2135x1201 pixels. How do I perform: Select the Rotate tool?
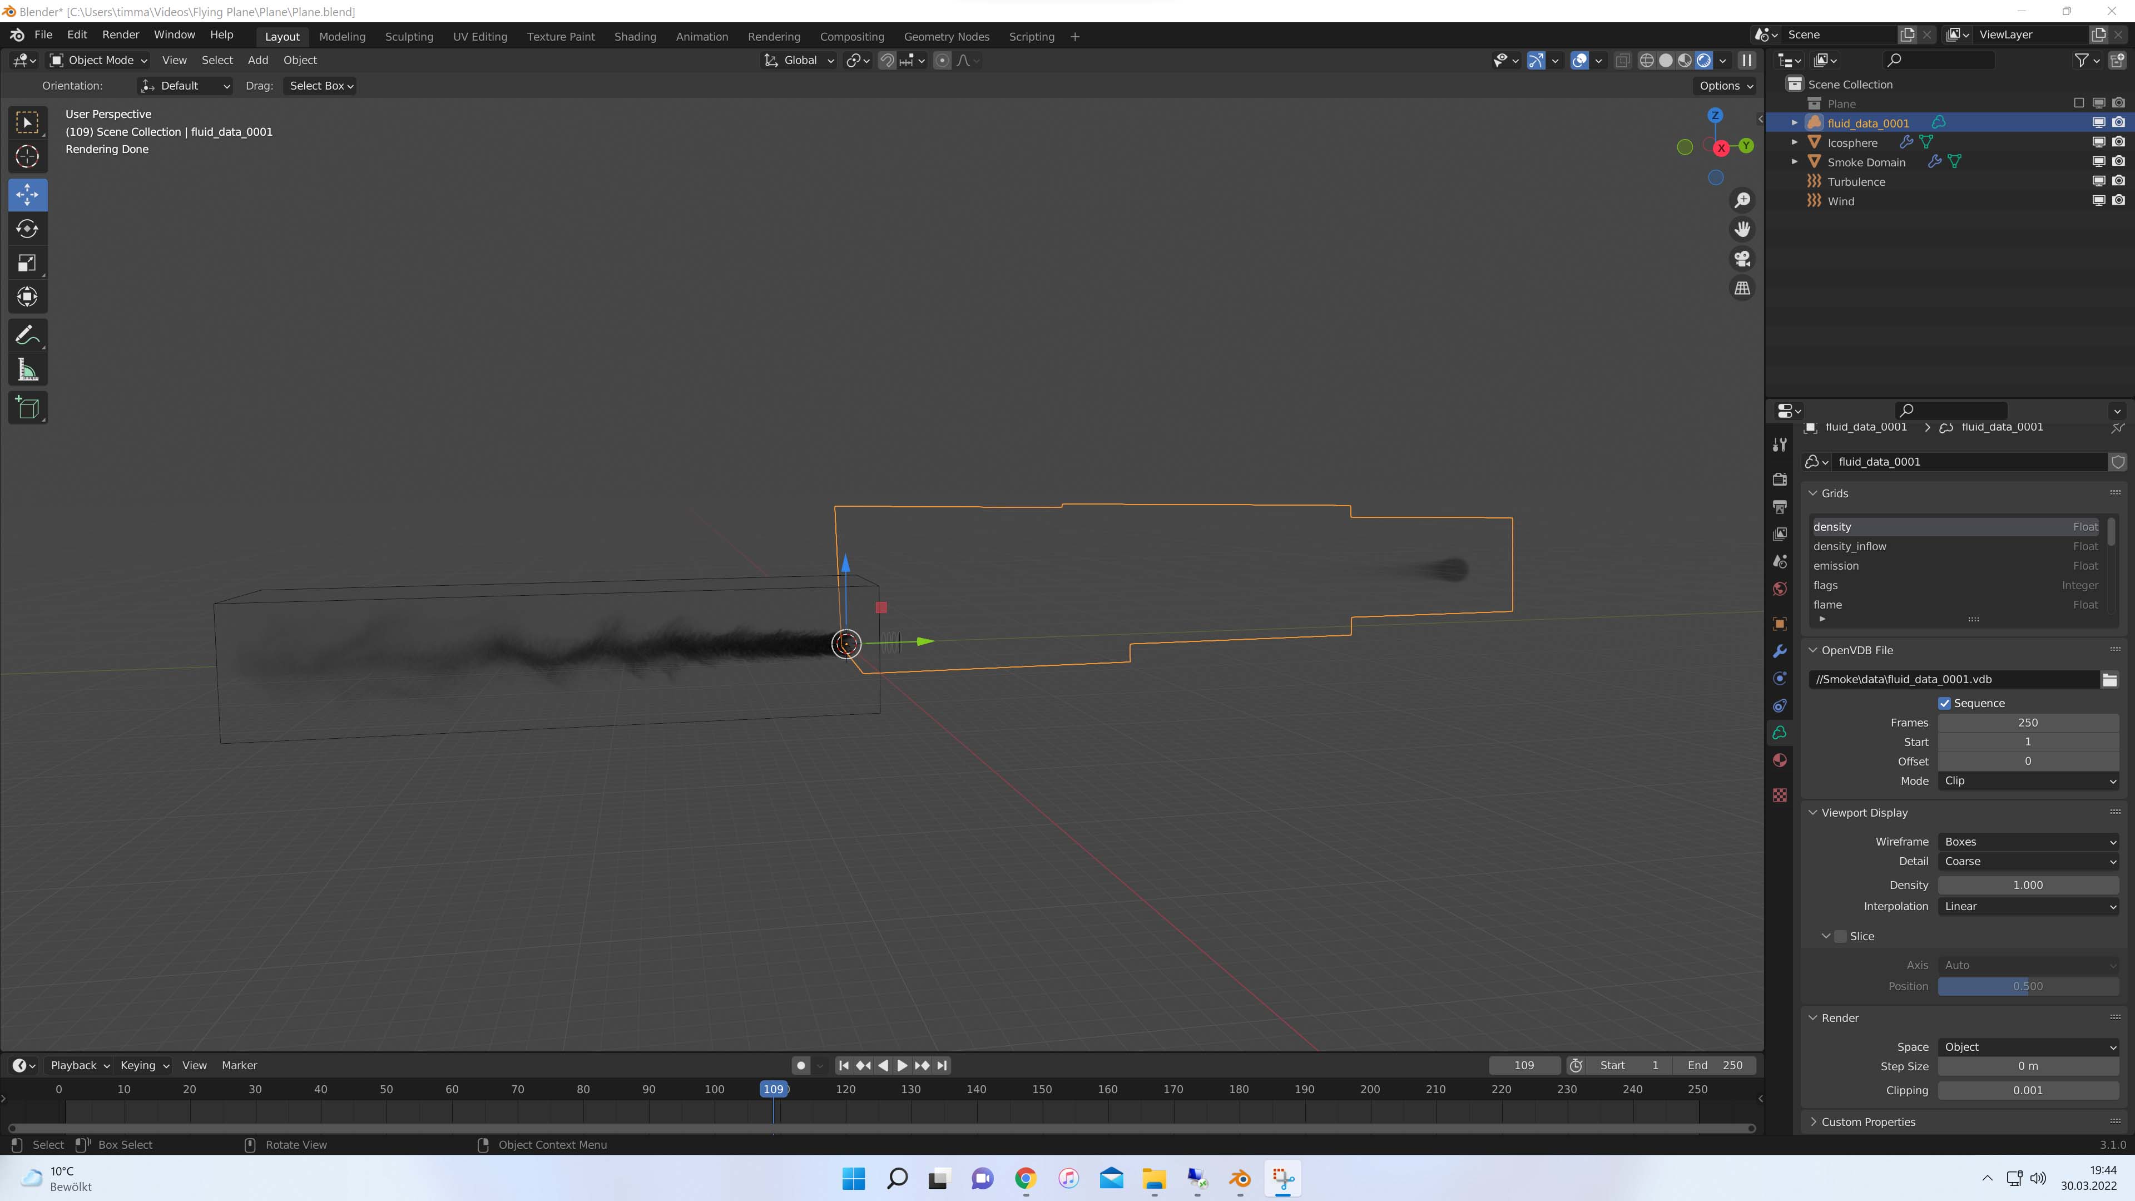pyautogui.click(x=27, y=229)
